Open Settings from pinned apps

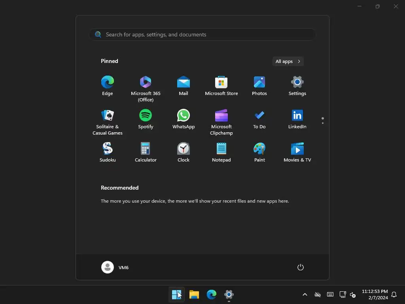tap(297, 86)
